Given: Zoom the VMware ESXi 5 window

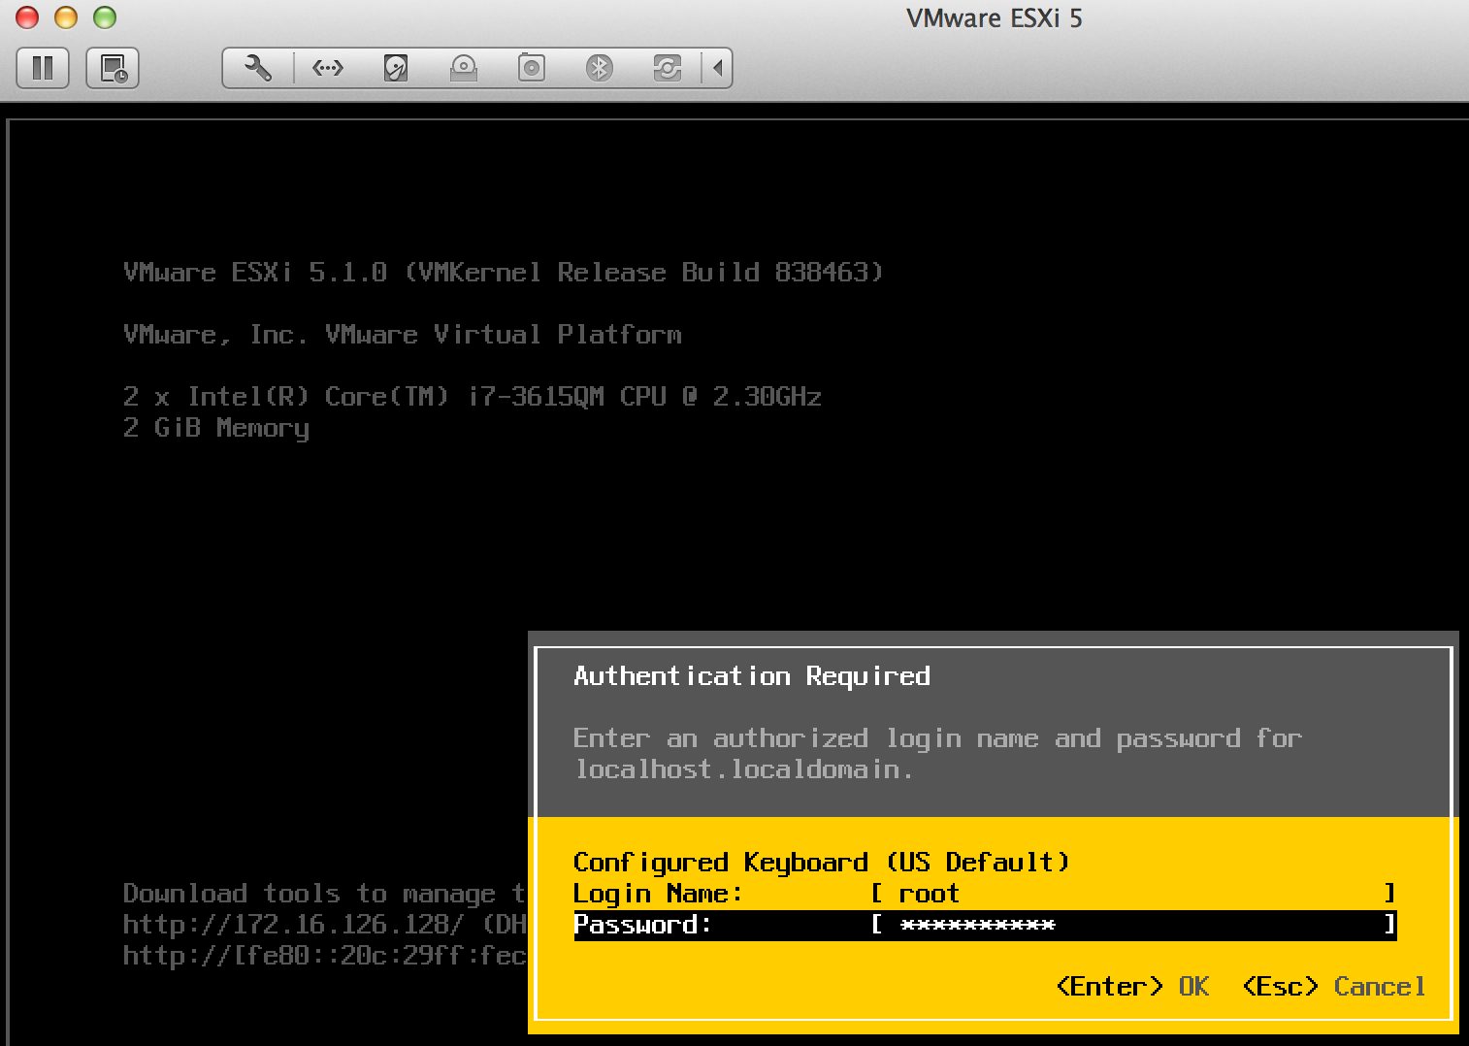Looking at the screenshot, I should click(105, 17).
